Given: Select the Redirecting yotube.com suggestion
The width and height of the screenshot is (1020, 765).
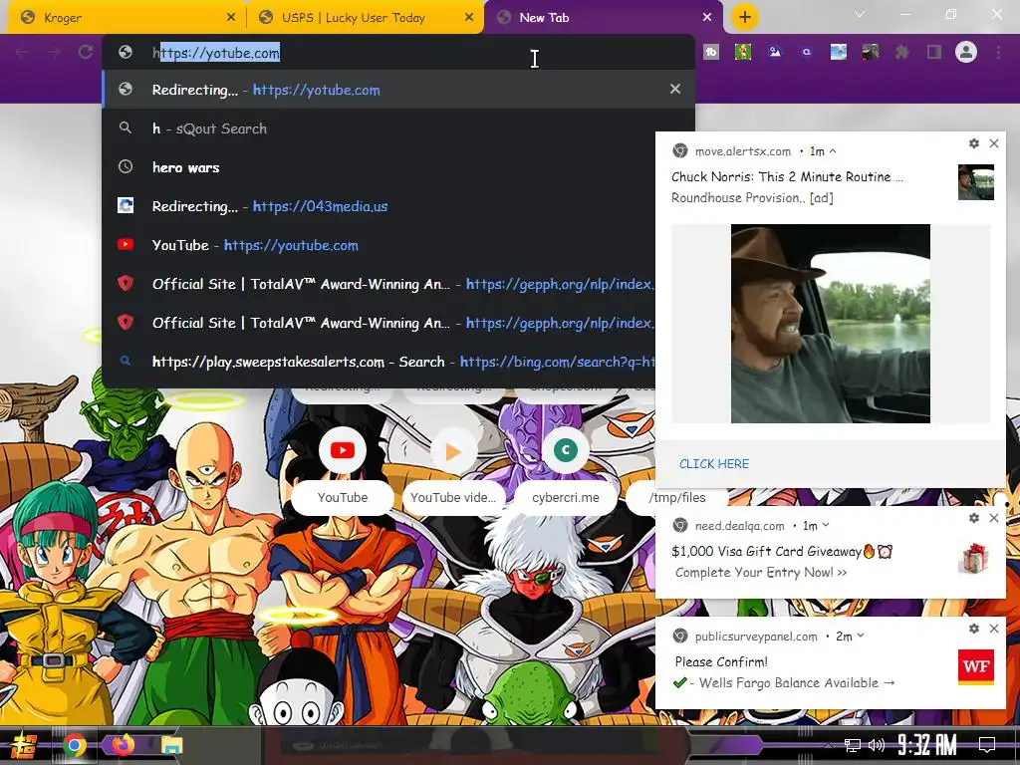Looking at the screenshot, I should pos(398,89).
